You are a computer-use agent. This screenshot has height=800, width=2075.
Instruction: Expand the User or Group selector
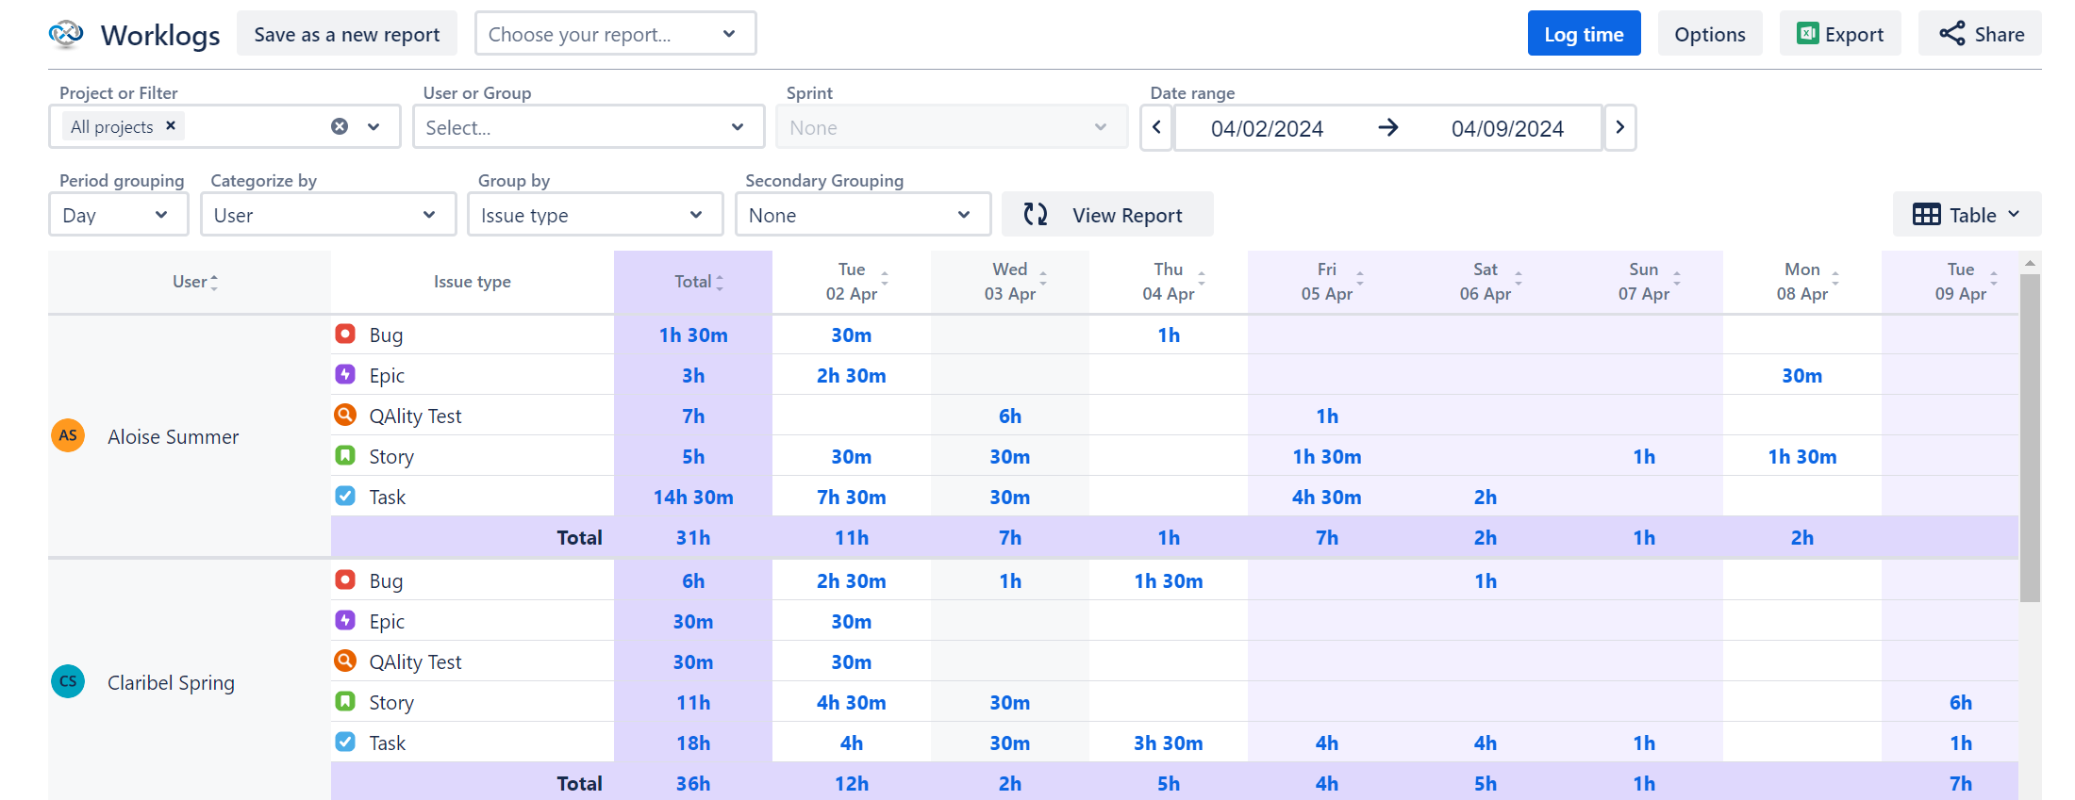pos(589,127)
